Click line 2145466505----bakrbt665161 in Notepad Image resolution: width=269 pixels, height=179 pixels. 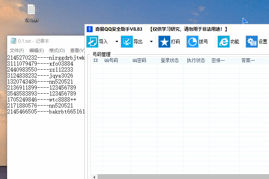(x=46, y=112)
